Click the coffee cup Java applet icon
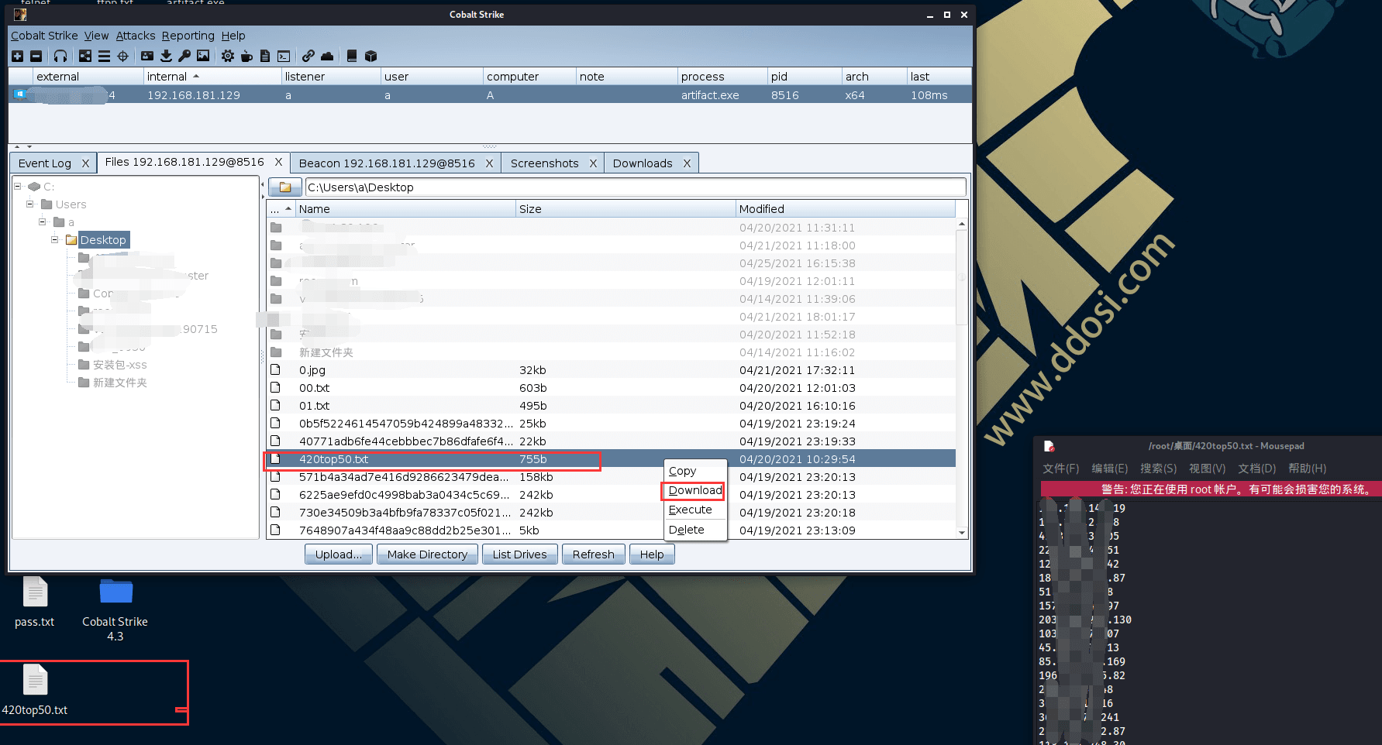The width and height of the screenshot is (1382, 745). (x=246, y=56)
